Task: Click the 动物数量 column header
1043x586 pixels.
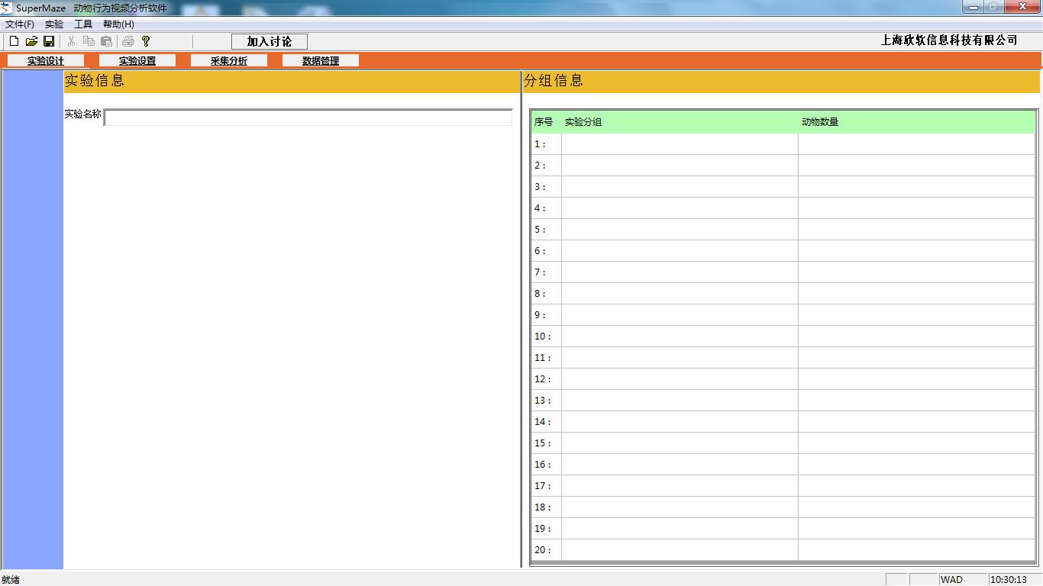Action: pos(820,122)
